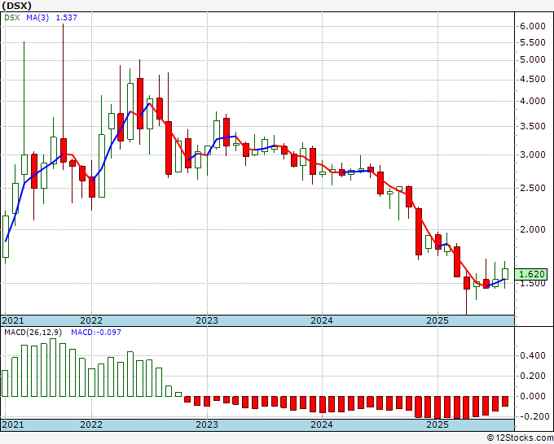554x444 pixels.
Task: Click the tallest green MACD histogram bar
Action: (x=53, y=368)
